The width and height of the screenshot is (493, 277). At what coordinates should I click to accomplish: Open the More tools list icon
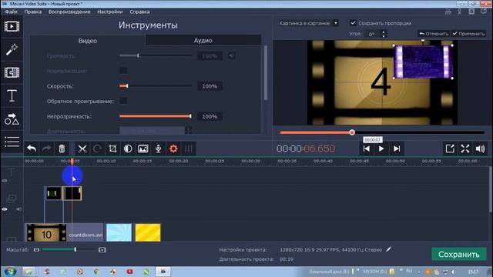[x=12, y=142]
